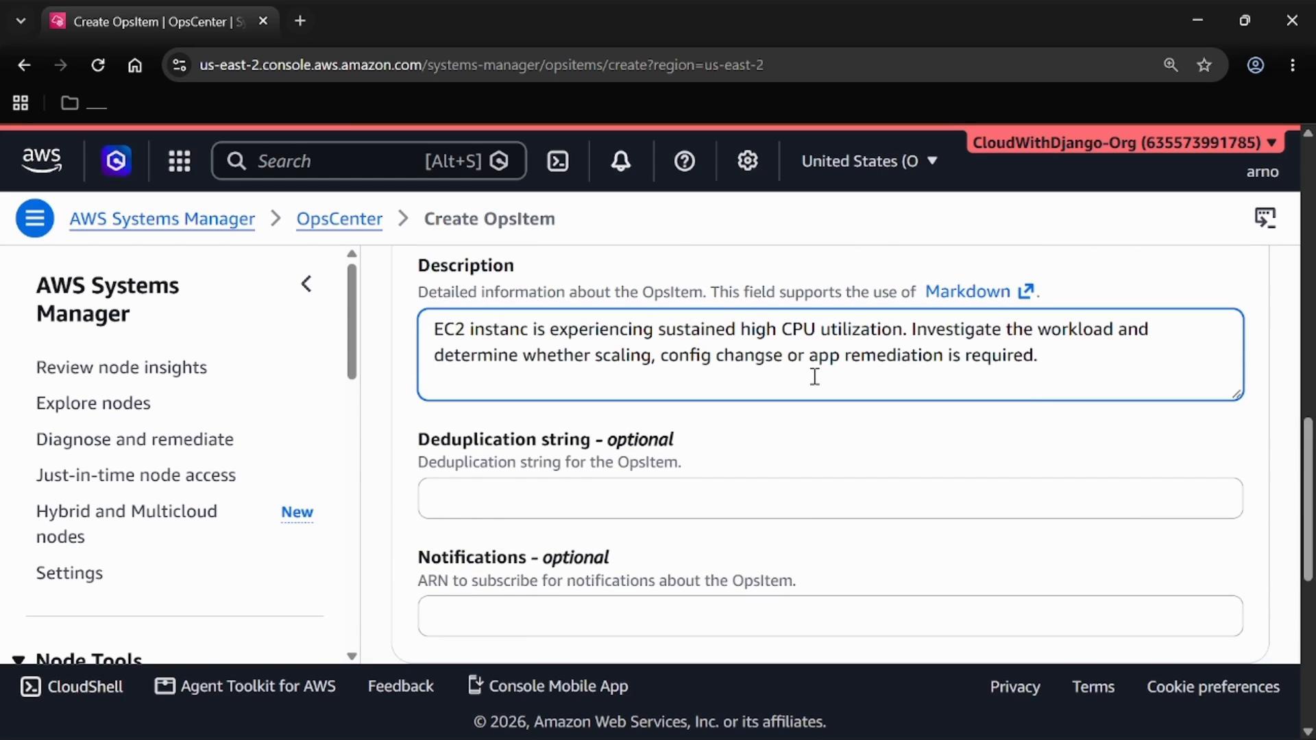This screenshot has width=1316, height=740.
Task: Open the United States region selector
Action: pos(869,161)
